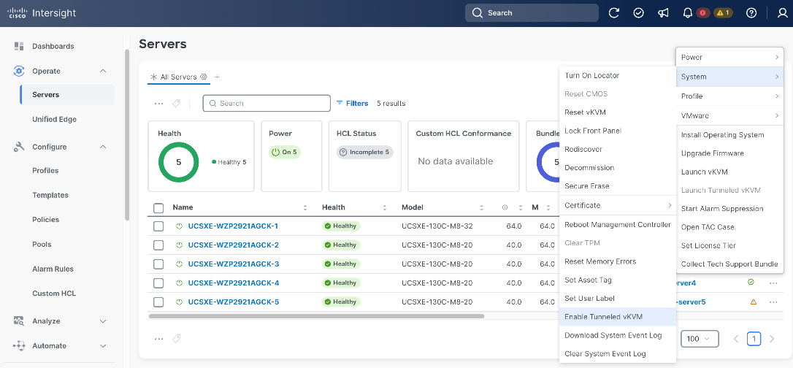Check the box for UCSXE-WZP2921AGCK-1
Screen dimensions: 793x368
(158, 226)
